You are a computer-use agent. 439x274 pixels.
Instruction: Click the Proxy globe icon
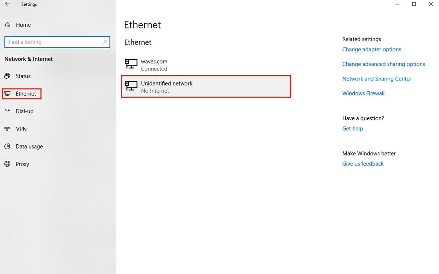[x=7, y=164]
